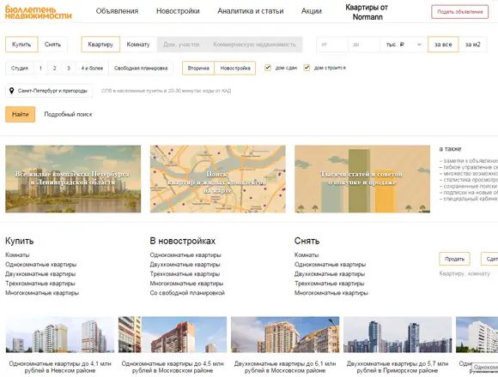Open Многокомнатные квартиры under В новостройках

(186, 284)
